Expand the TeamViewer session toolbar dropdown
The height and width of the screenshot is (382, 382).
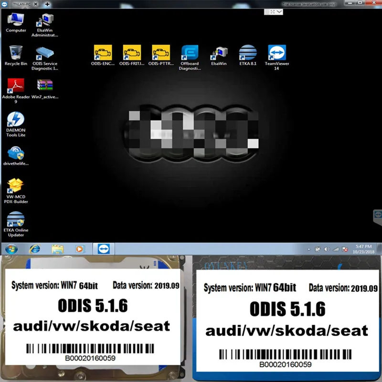(x=279, y=11)
